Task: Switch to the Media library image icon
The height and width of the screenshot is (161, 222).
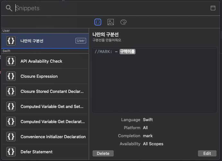Action: 111,22
